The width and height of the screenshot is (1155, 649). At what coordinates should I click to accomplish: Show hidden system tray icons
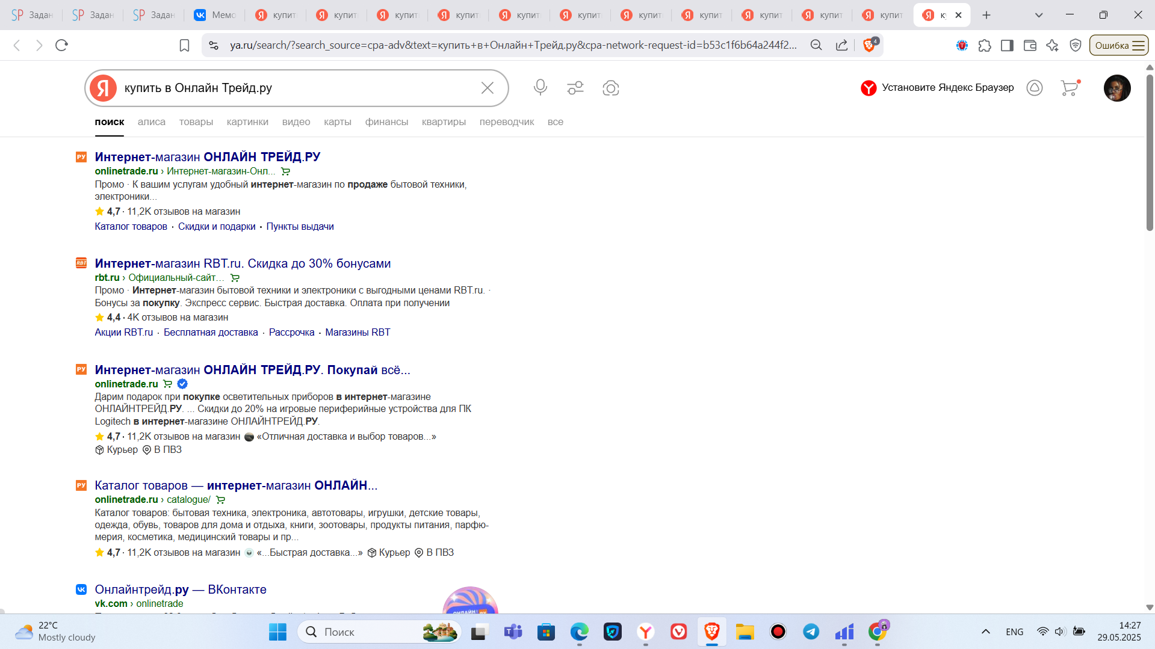tap(986, 632)
